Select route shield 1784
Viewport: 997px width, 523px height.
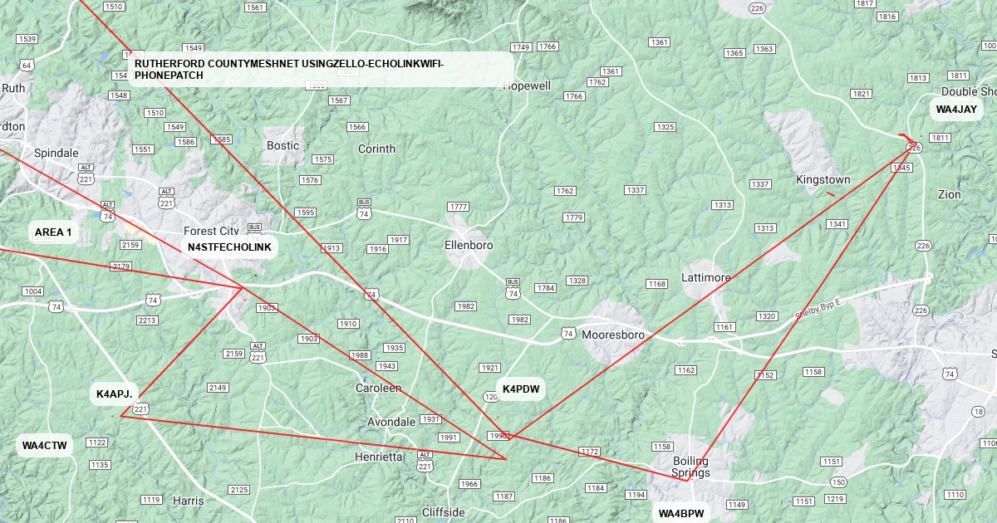545,288
